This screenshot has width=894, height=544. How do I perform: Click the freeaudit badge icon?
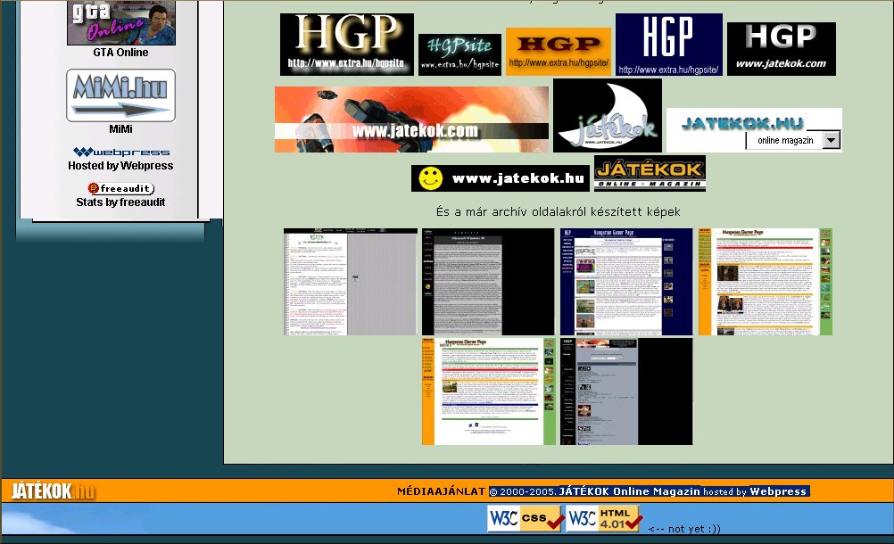[x=120, y=188]
